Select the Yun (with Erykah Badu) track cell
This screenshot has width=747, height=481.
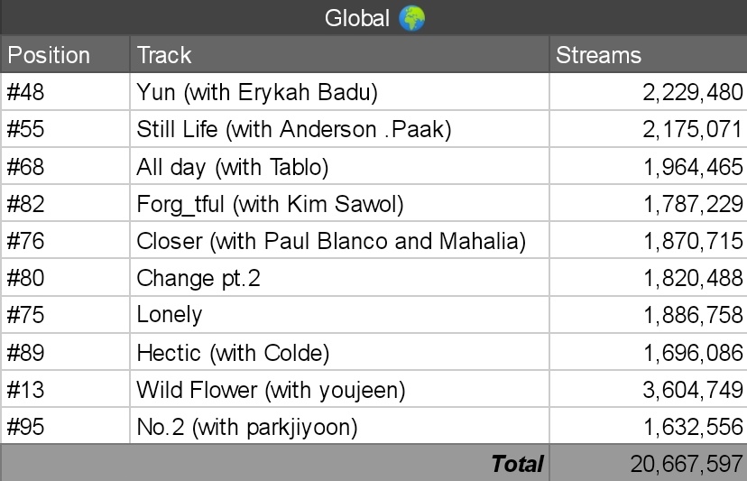[256, 92]
